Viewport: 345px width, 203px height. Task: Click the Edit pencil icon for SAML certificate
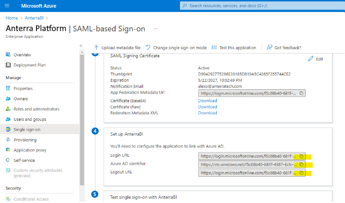click(310, 59)
